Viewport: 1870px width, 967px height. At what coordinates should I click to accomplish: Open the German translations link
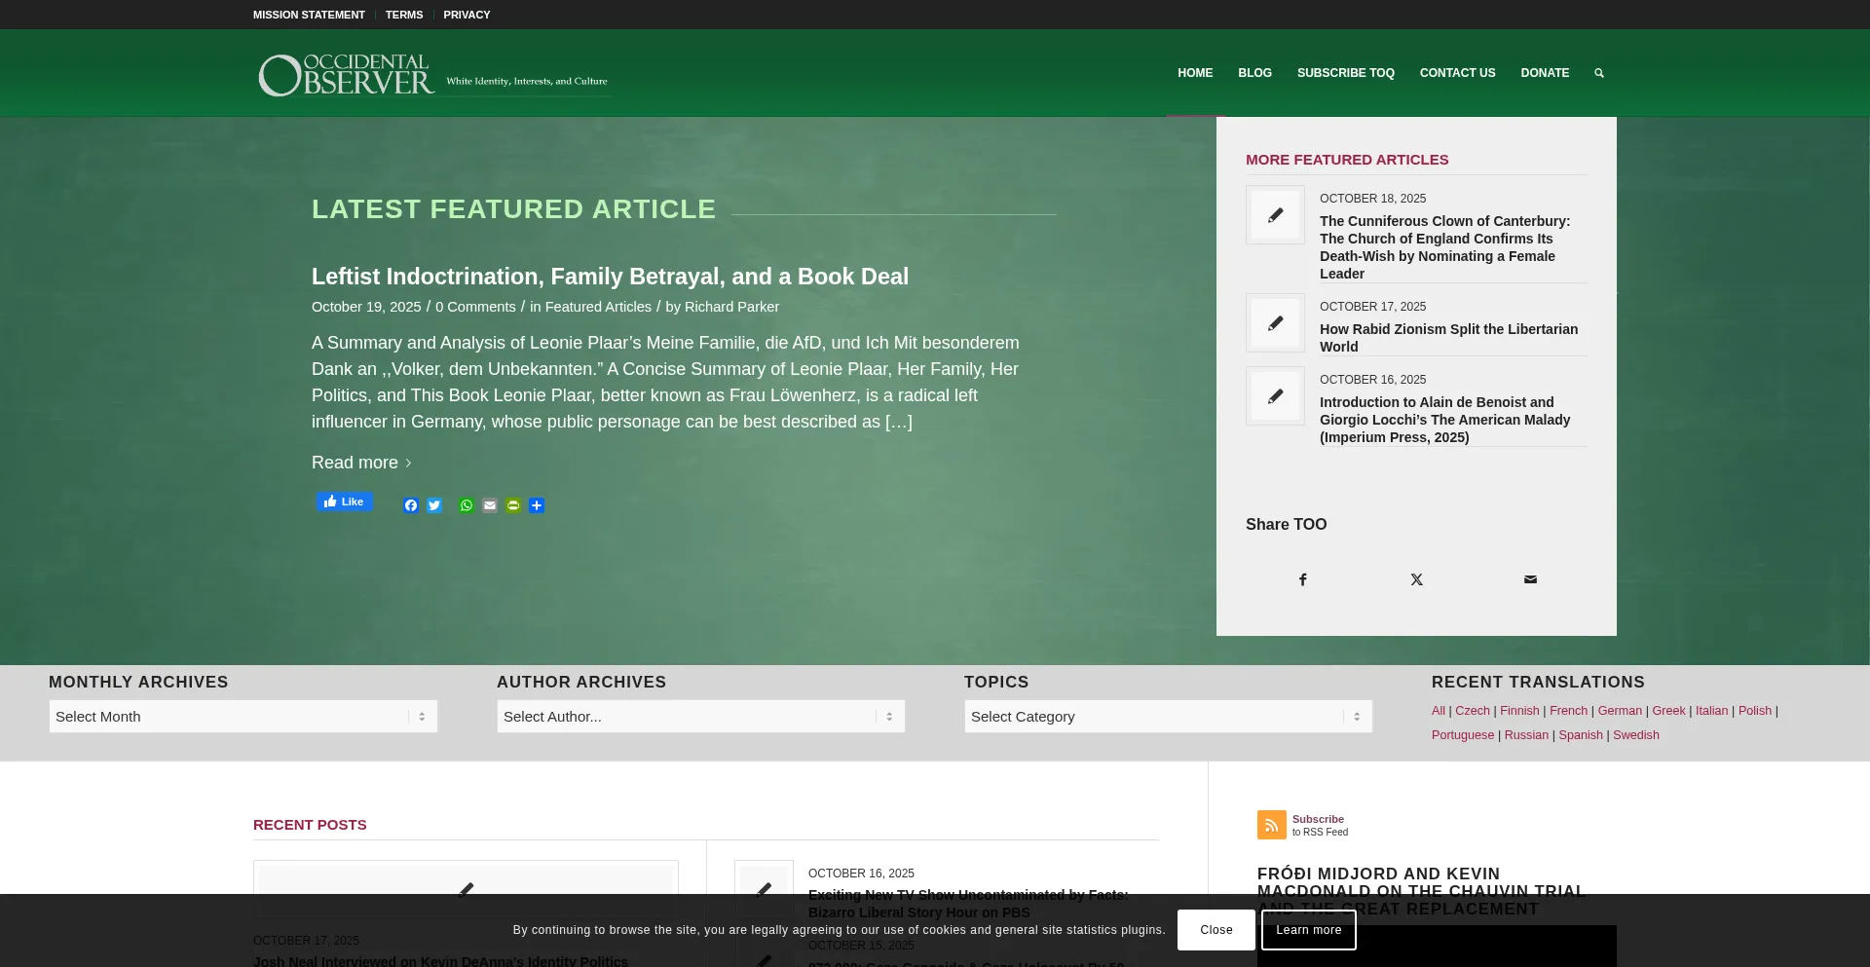coord(1619,711)
